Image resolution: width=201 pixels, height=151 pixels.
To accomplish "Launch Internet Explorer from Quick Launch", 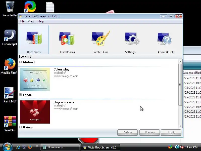I will [18, 147].
